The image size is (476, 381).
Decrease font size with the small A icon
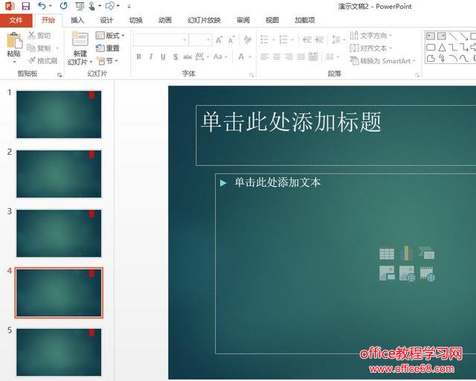pos(231,39)
